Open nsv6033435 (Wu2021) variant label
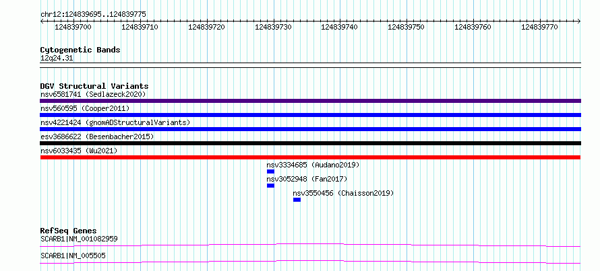600x271 pixels. point(79,151)
